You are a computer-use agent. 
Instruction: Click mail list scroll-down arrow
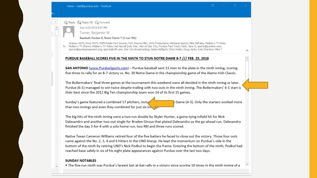pos(56,166)
